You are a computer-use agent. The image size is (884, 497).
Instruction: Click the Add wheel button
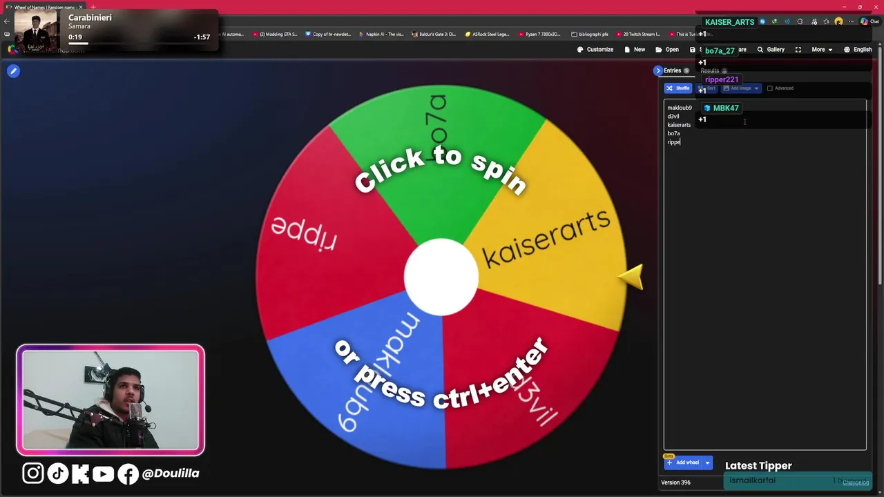682,462
